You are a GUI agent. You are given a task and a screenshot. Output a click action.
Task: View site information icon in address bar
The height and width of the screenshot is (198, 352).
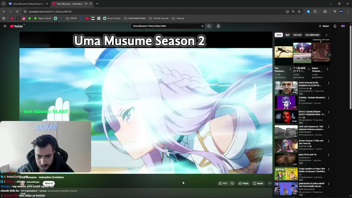[25, 12]
